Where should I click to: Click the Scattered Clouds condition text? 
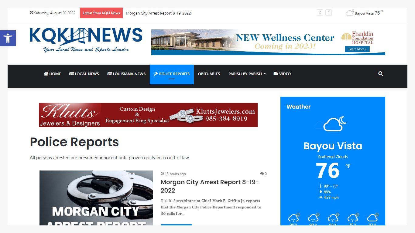point(333,157)
